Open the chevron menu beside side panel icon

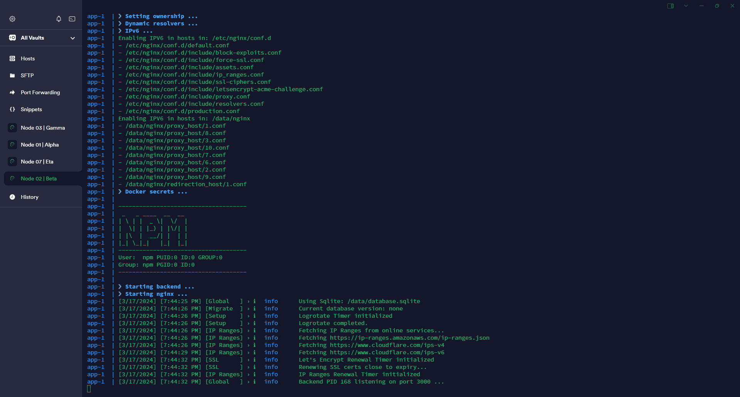pyautogui.click(x=686, y=6)
